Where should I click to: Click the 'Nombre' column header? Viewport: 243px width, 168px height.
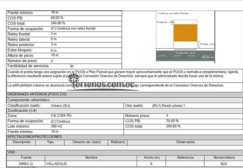coord(91,158)
